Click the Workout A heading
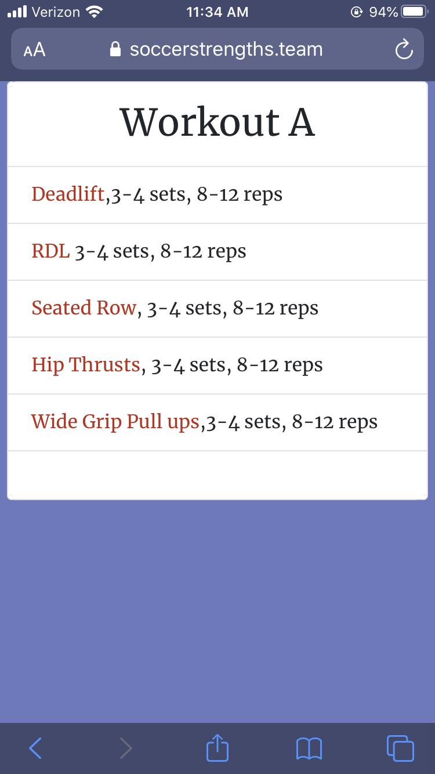 pyautogui.click(x=217, y=122)
